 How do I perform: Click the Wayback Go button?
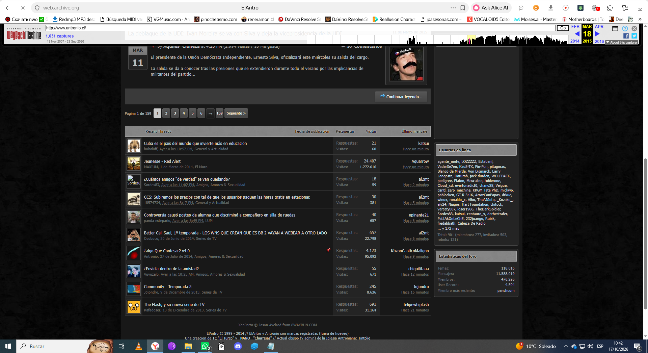pyautogui.click(x=563, y=28)
